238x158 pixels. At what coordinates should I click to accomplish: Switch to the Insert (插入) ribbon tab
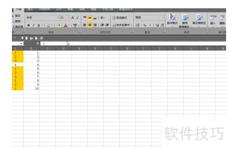(x=30, y=9)
